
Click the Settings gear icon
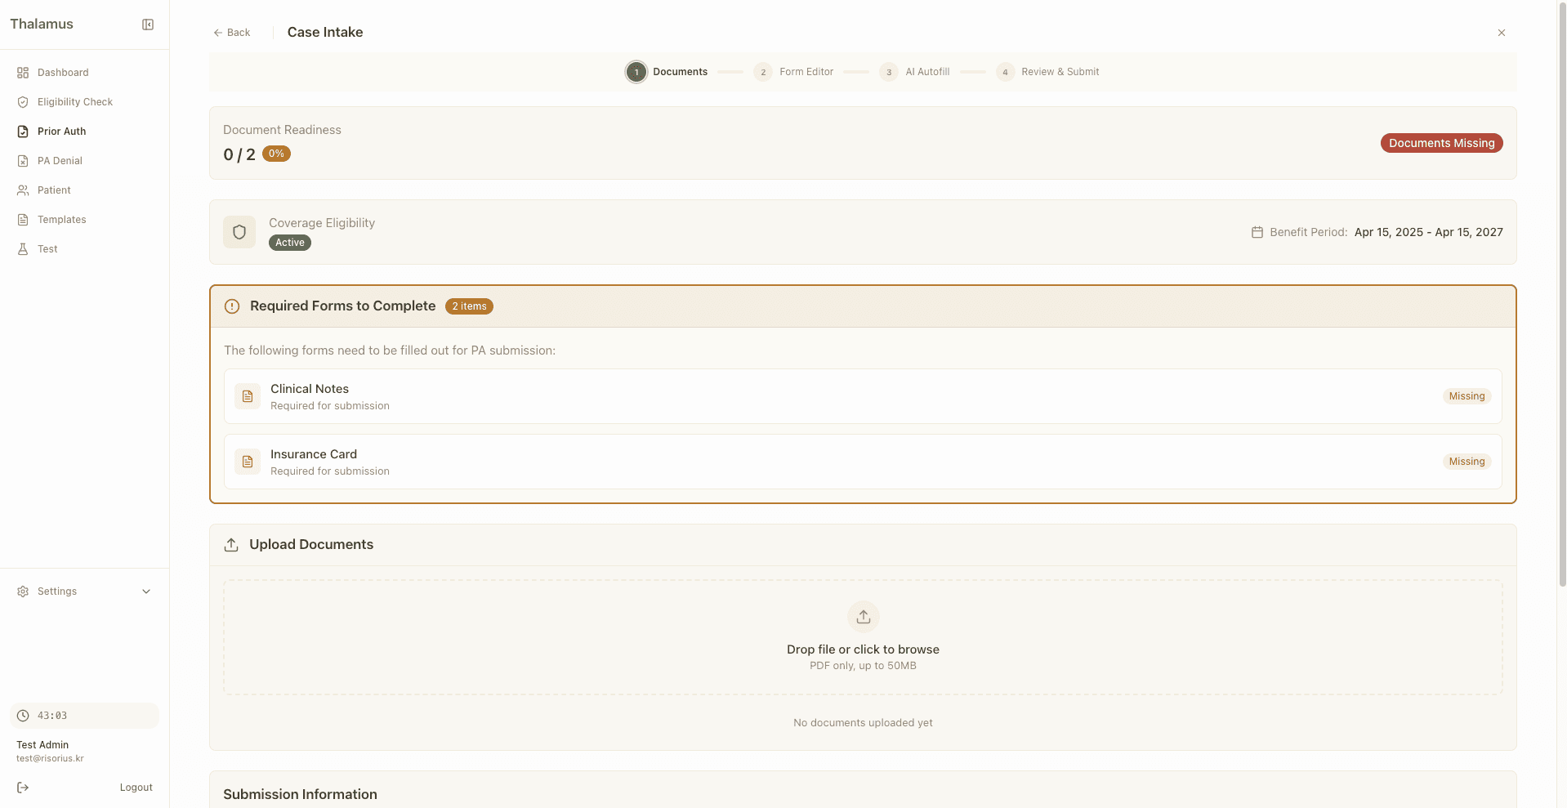click(x=23, y=591)
